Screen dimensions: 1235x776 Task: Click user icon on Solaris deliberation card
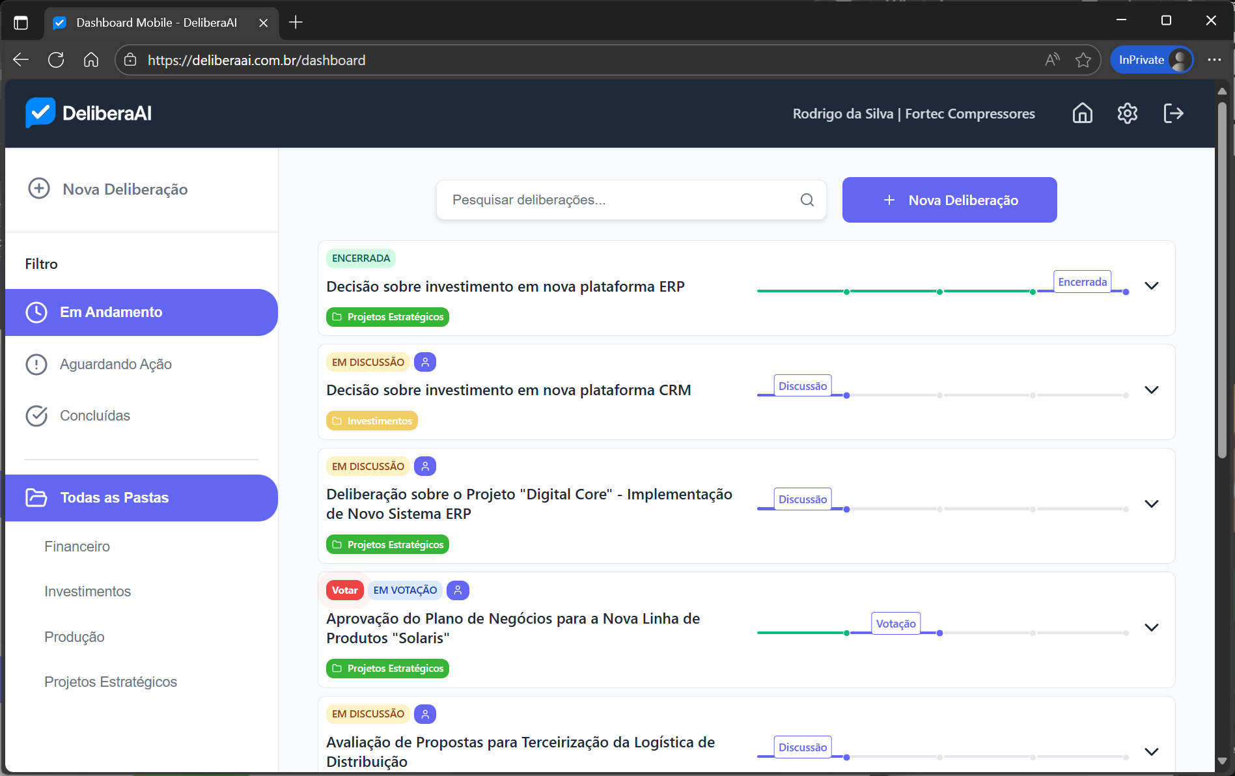tap(458, 590)
